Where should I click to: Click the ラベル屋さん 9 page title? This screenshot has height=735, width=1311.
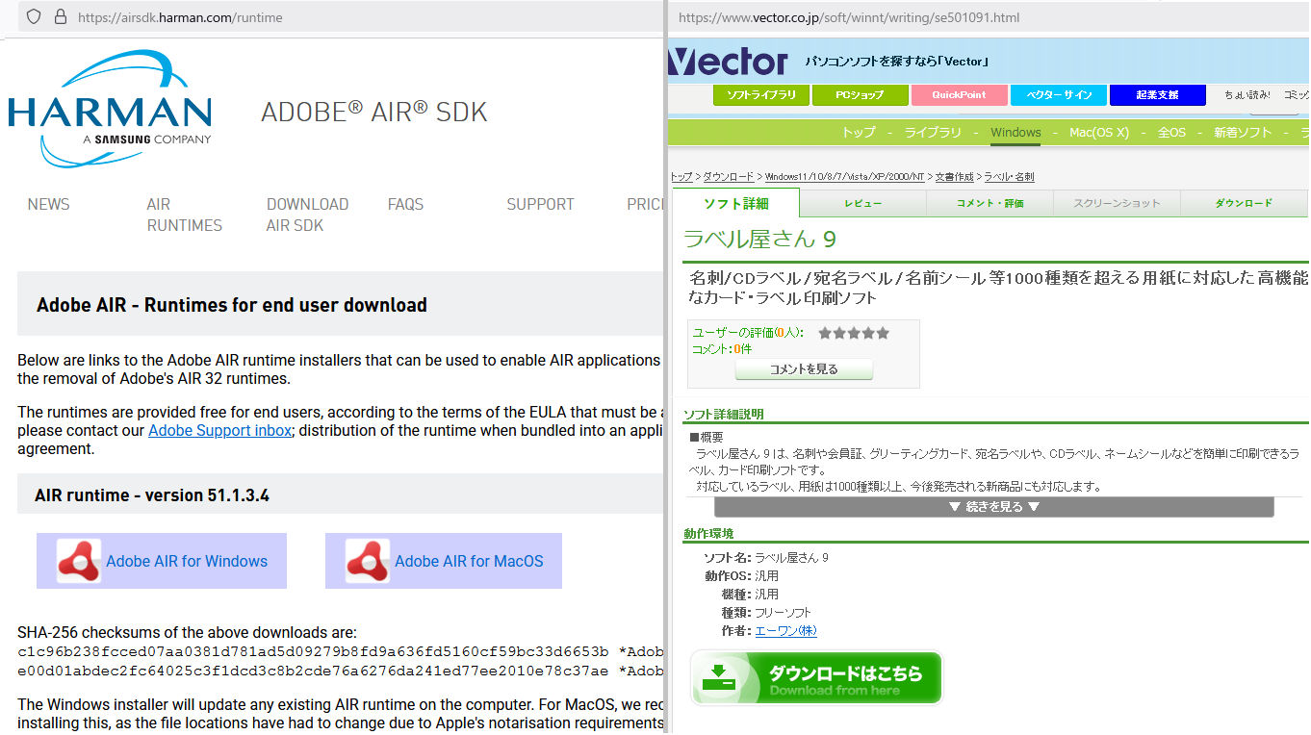pyautogui.click(x=759, y=239)
